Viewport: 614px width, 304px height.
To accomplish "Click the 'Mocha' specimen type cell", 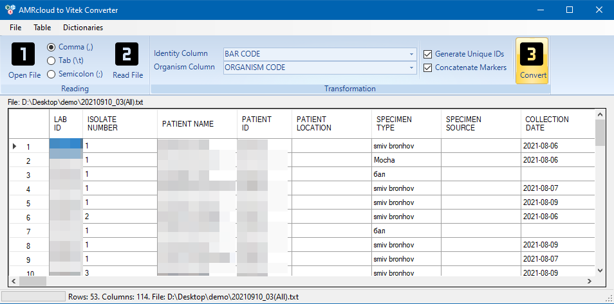I will 407,160.
